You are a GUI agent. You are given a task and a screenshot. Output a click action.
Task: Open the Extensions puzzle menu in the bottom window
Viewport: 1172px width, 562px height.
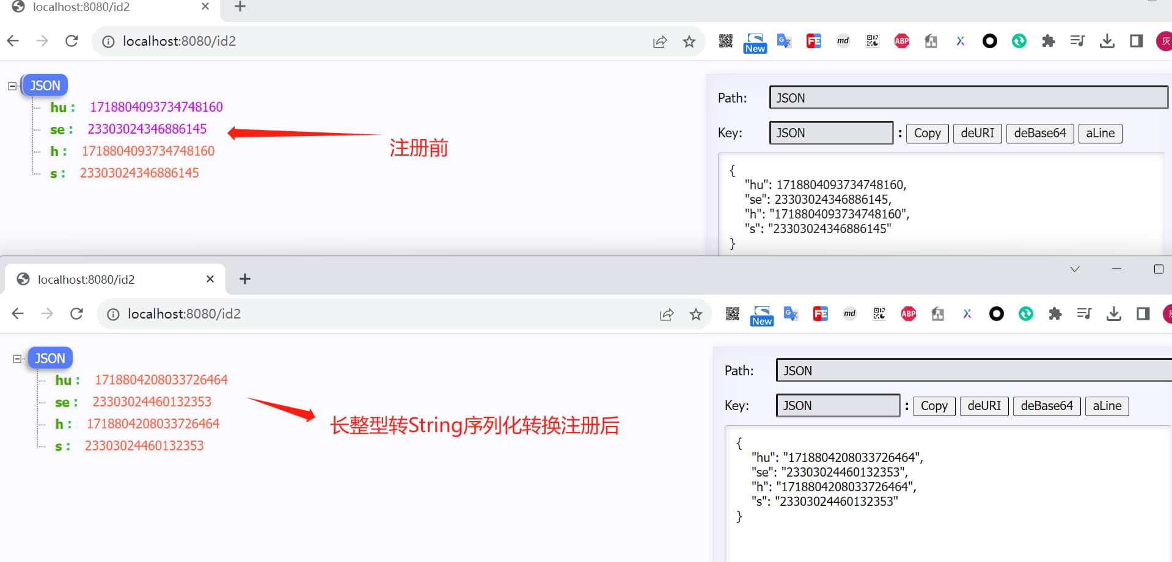tap(1055, 314)
